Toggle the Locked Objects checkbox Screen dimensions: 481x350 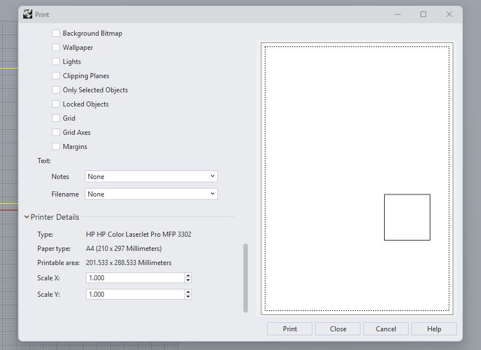(56, 104)
